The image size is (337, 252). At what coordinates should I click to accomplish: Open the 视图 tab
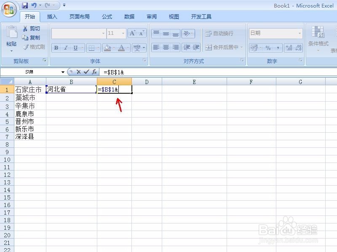click(x=174, y=16)
